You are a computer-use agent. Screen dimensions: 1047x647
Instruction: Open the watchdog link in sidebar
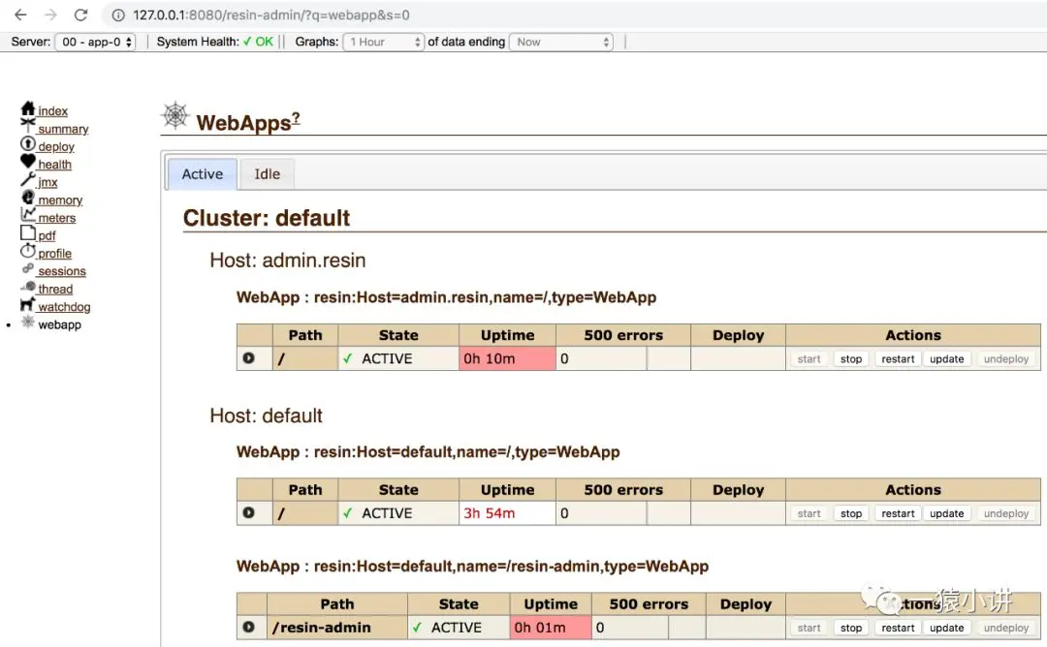tap(64, 307)
